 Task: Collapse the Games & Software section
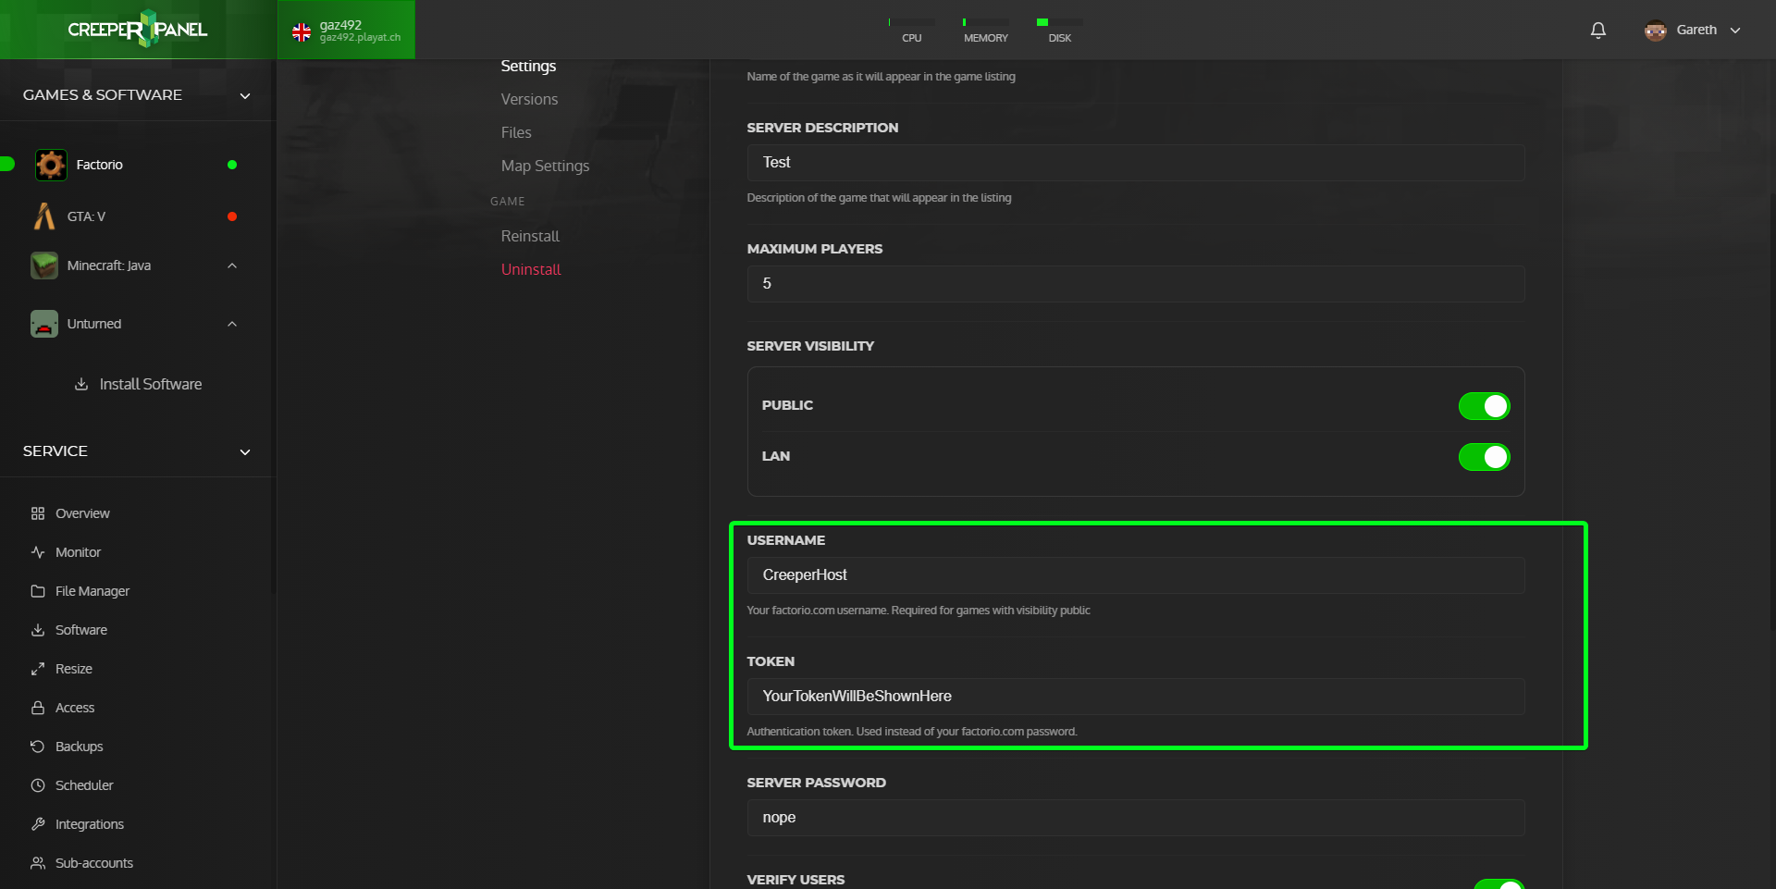pyautogui.click(x=245, y=95)
